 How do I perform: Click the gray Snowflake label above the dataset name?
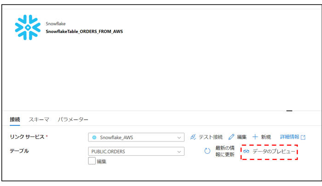click(56, 24)
